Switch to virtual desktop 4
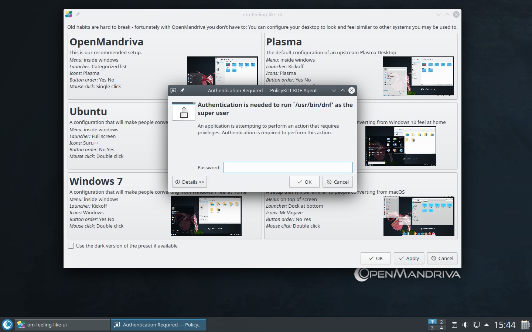532x332 pixels. click(441, 328)
